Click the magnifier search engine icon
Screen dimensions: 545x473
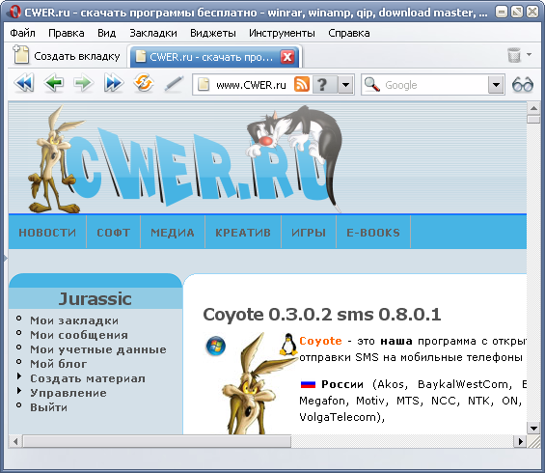[x=372, y=84]
